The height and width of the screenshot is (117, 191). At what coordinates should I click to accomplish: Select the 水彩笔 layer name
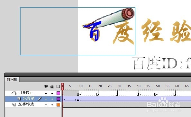coord(29,98)
